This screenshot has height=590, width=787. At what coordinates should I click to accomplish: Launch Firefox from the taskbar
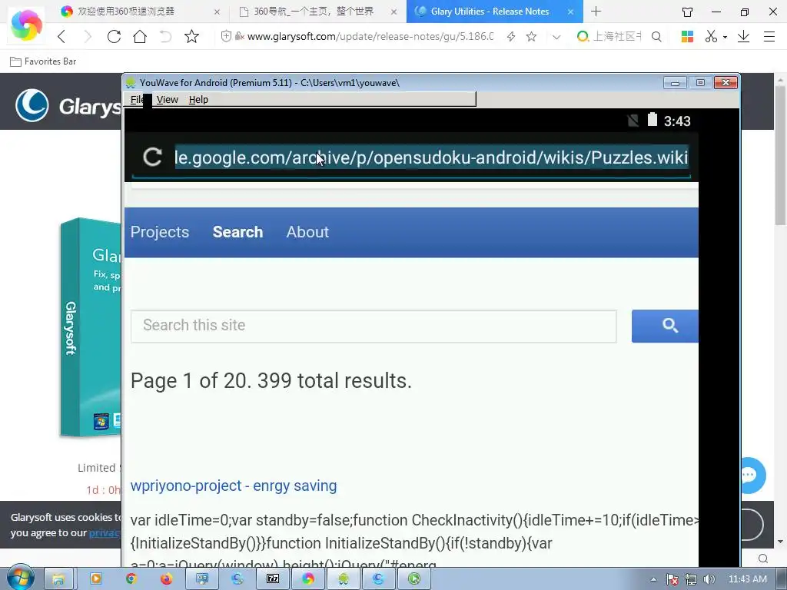click(166, 579)
